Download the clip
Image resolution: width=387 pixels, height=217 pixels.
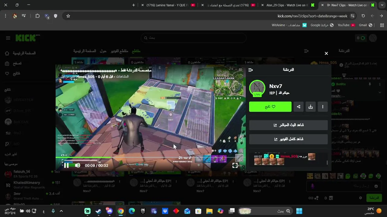(x=311, y=107)
